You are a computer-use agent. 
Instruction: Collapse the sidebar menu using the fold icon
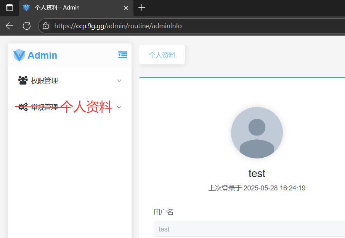tap(122, 55)
